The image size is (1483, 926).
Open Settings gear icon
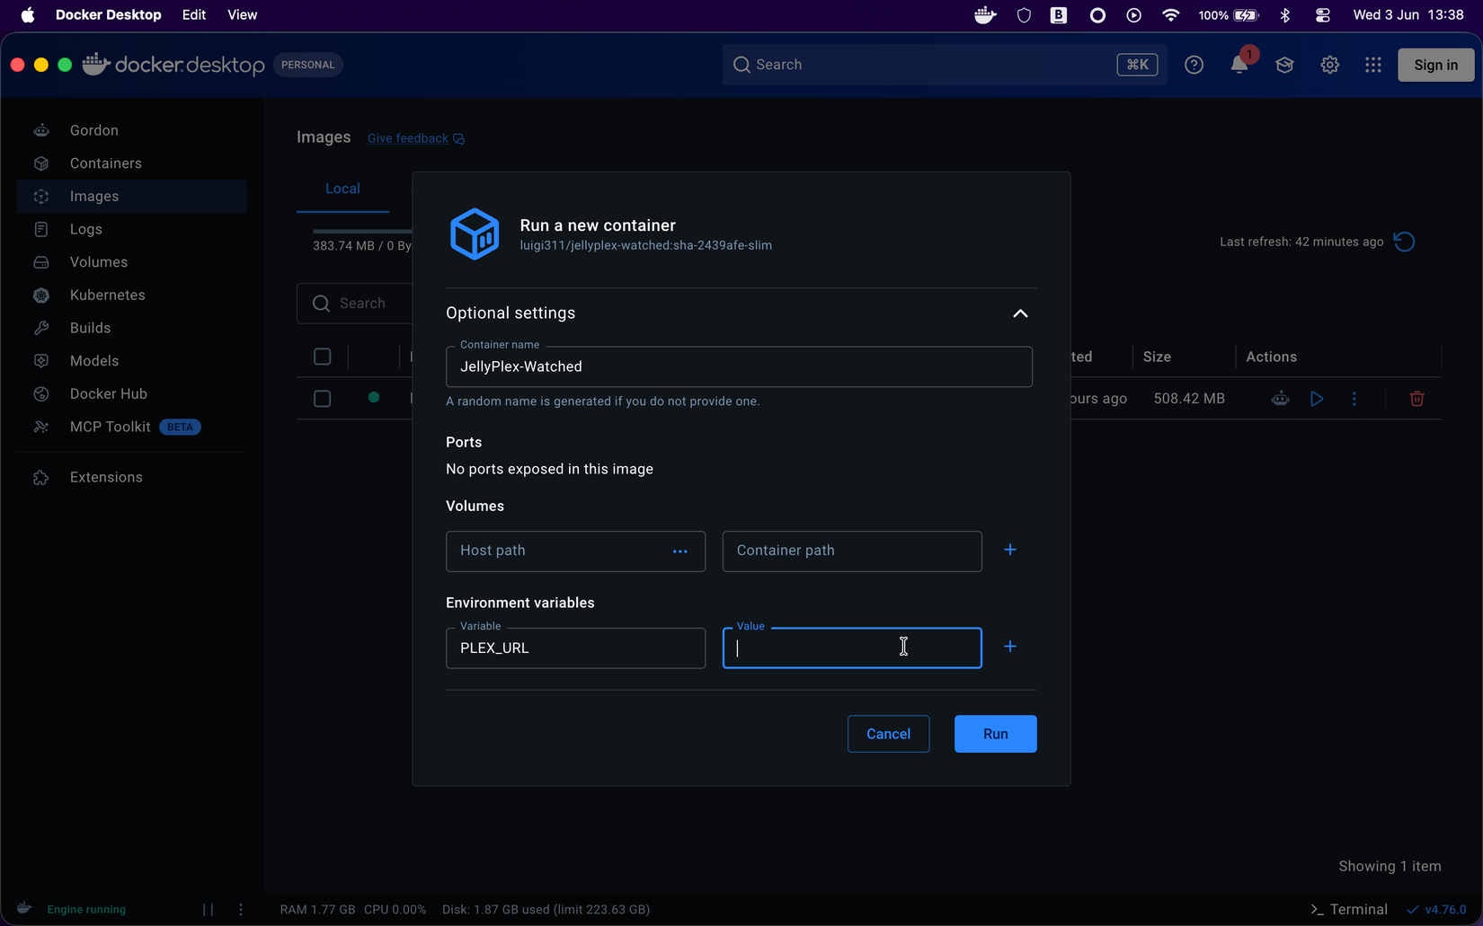1329,65
